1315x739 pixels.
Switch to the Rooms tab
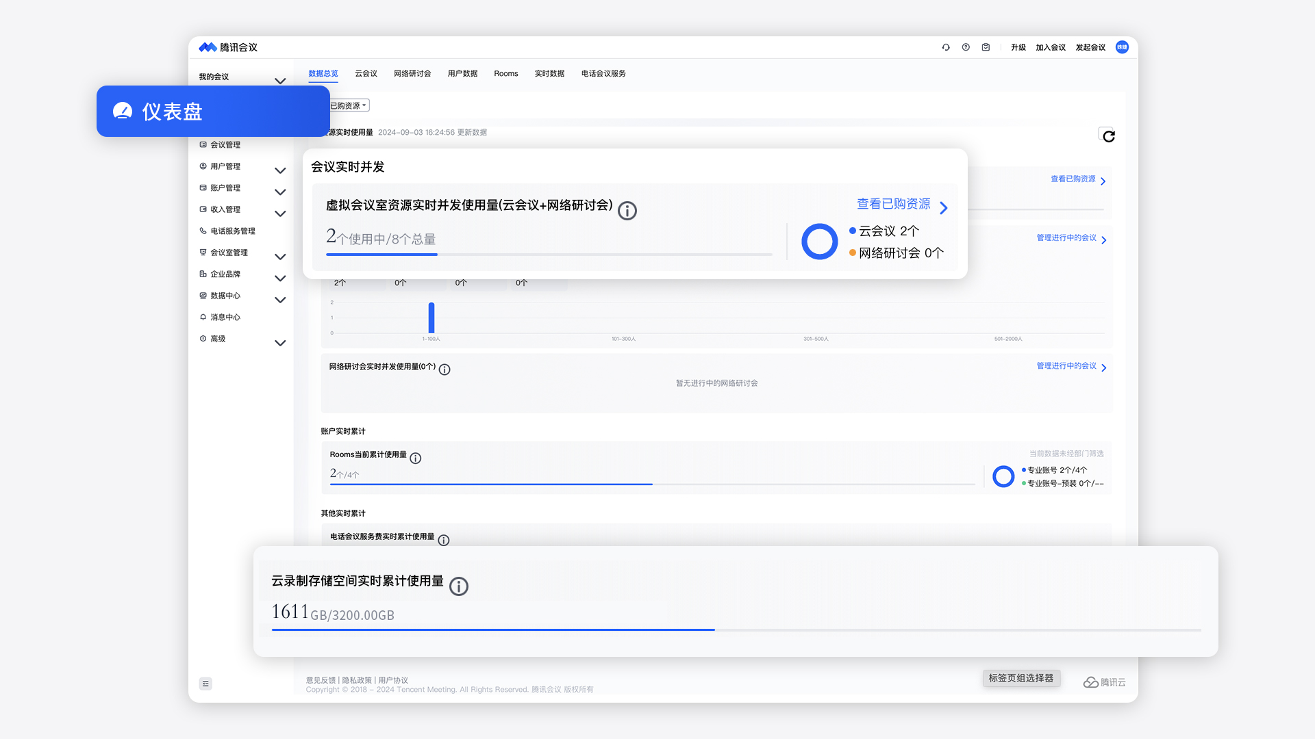506,73
